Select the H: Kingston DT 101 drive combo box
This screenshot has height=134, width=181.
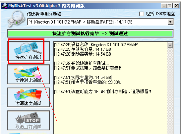click(x=100, y=22)
